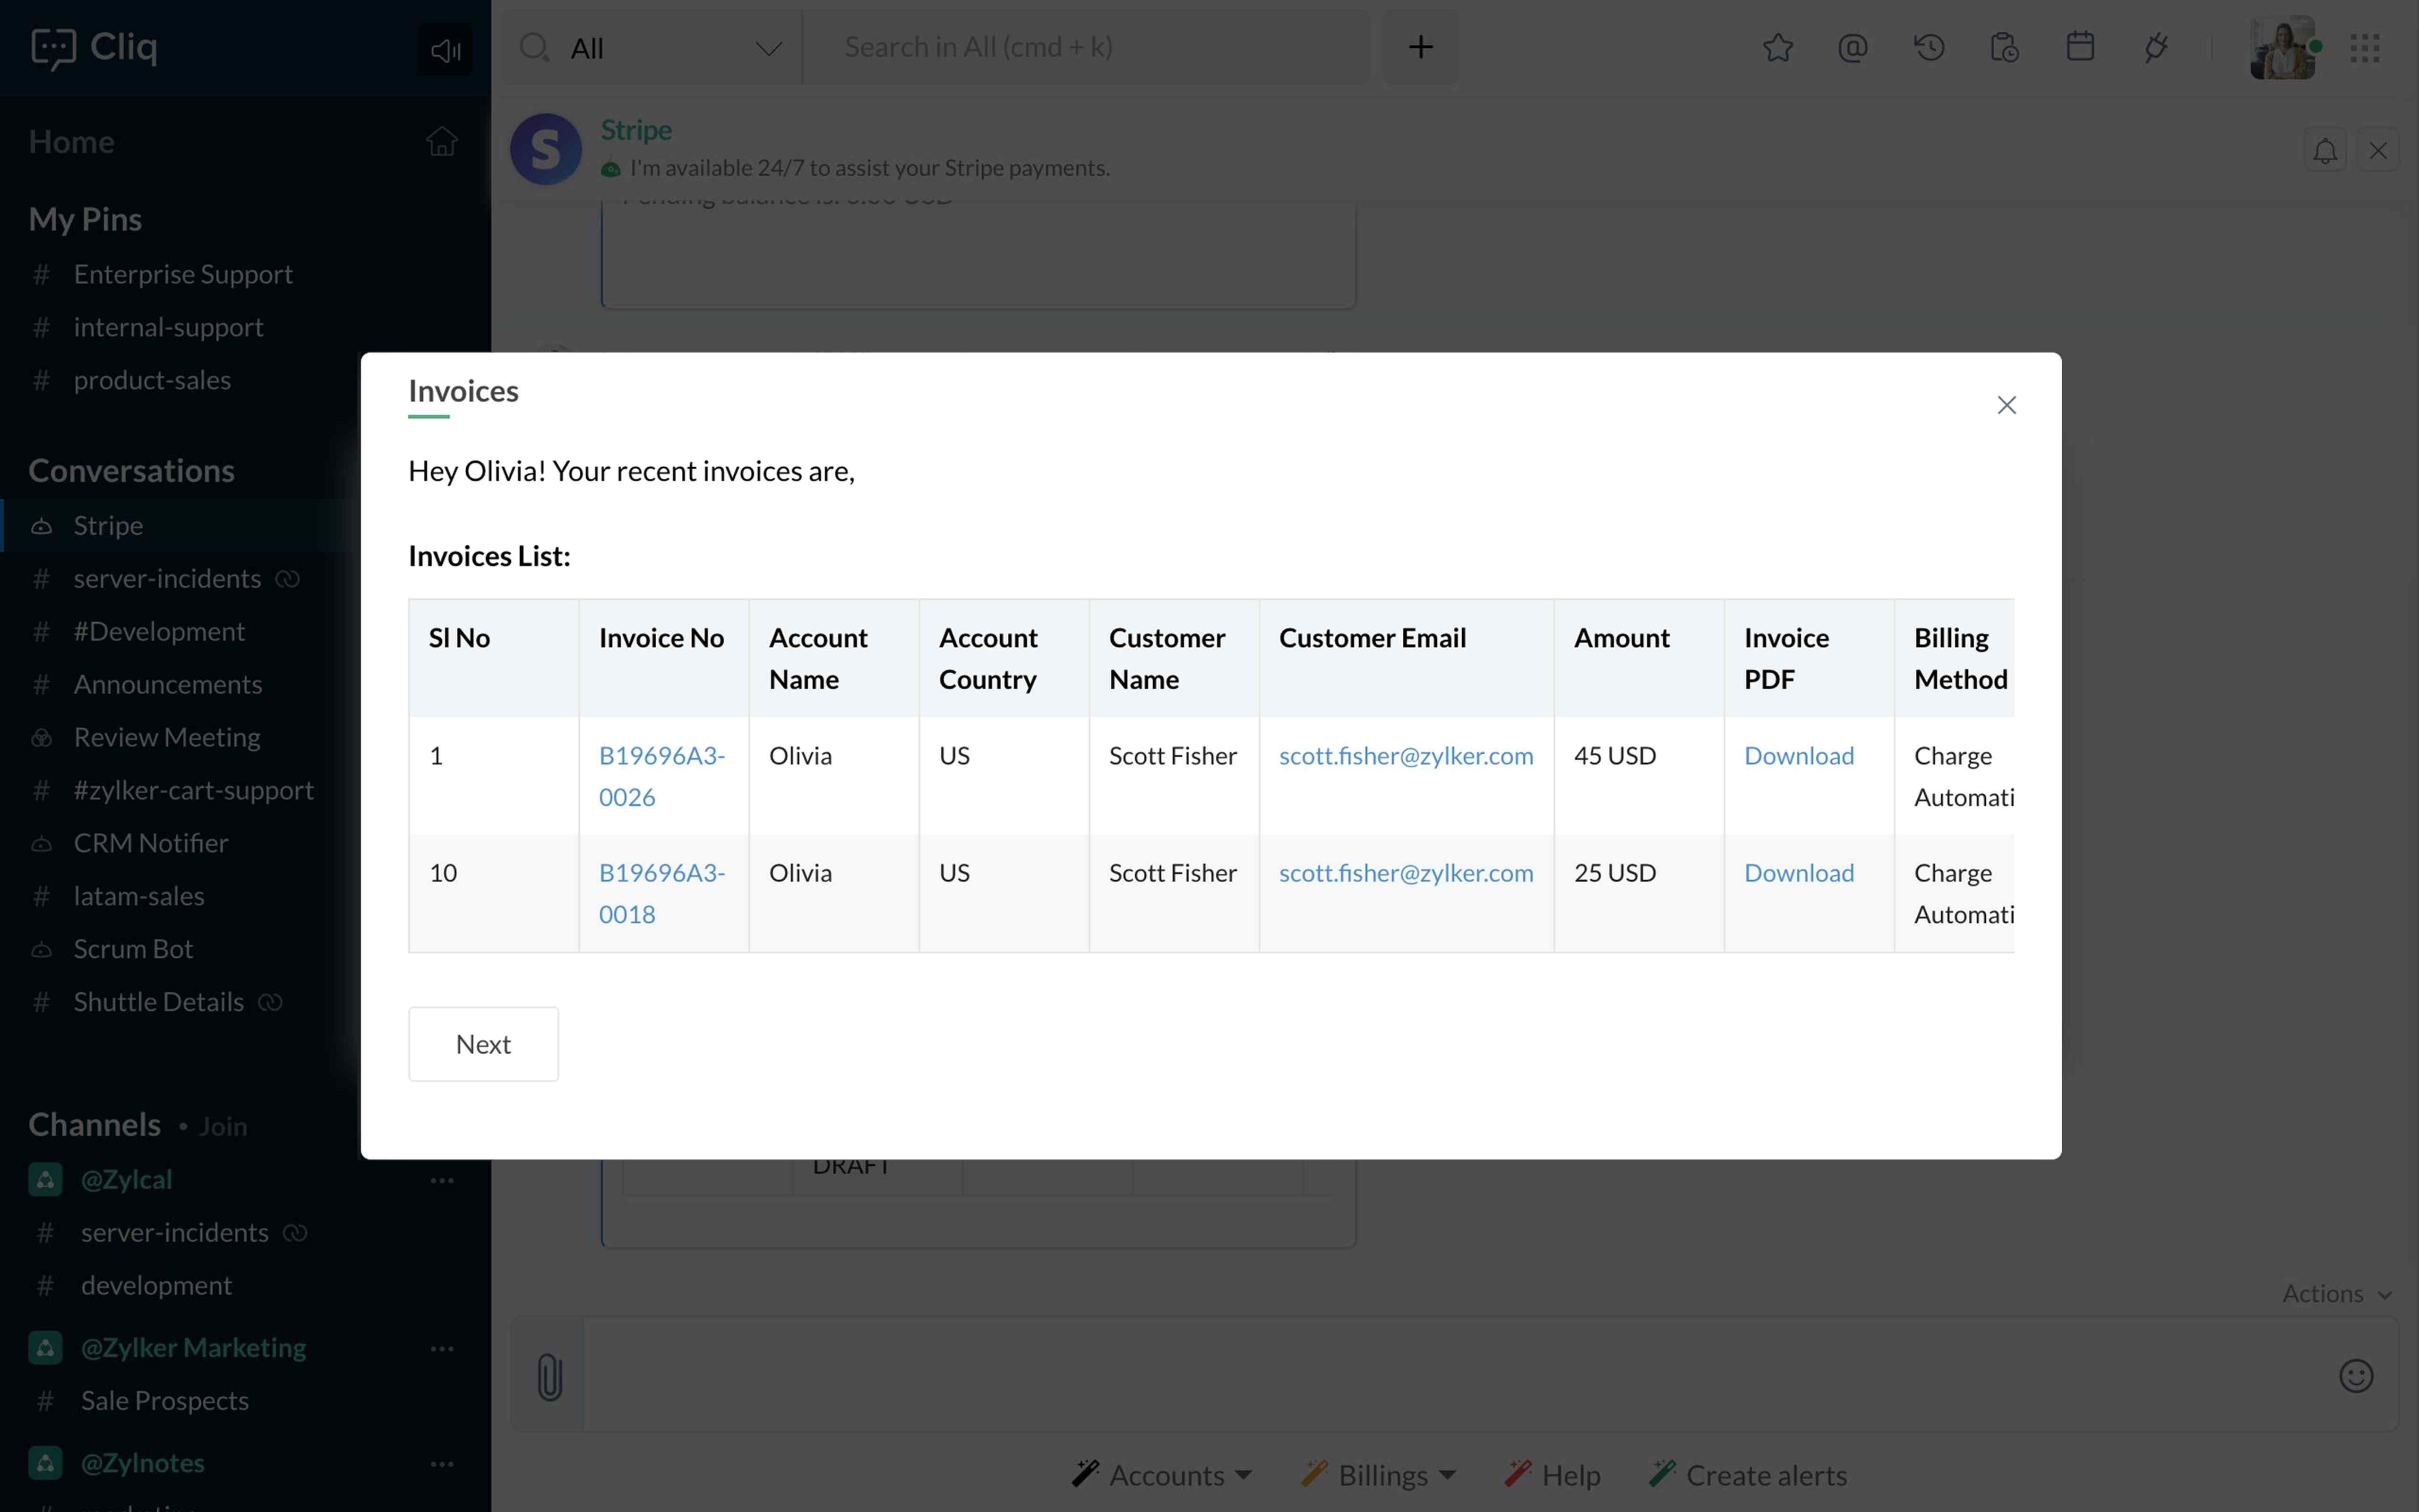Open @Zylker Marketing more options ellipsis

(442, 1348)
